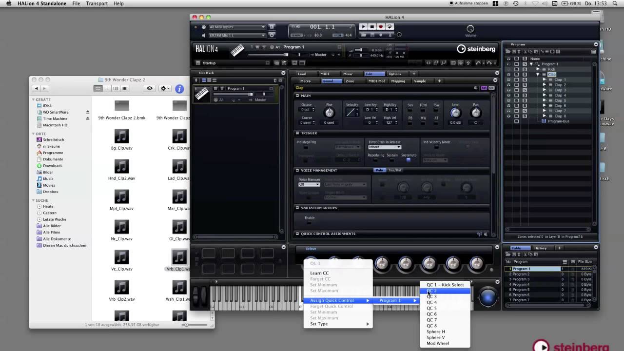Click the lightning bolt icon in HALion toolbar
The image size is (624, 351).
point(468,63)
